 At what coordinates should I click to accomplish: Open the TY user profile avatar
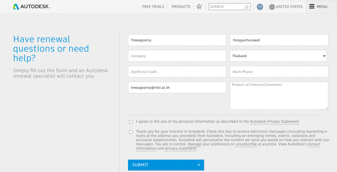point(260,7)
